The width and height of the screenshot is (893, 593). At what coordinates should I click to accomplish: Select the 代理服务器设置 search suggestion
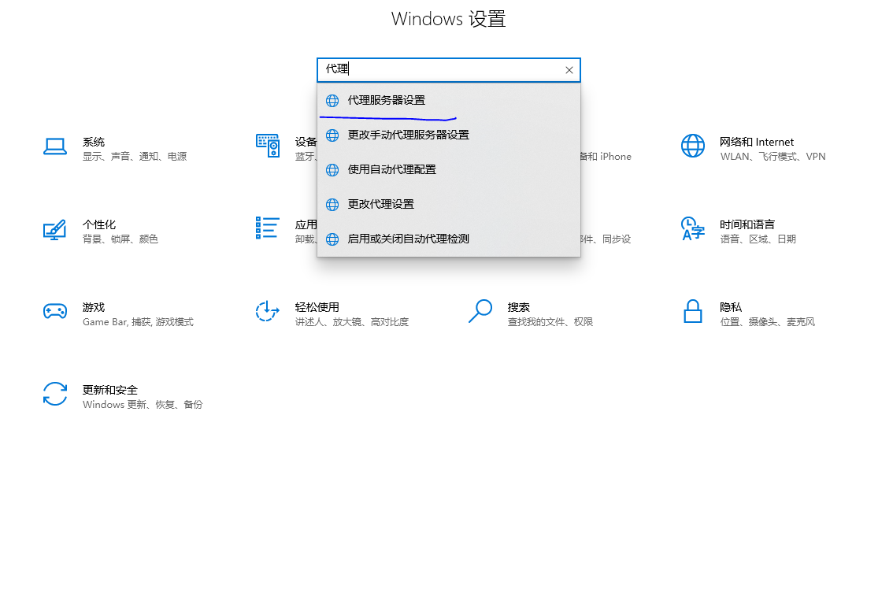point(386,101)
